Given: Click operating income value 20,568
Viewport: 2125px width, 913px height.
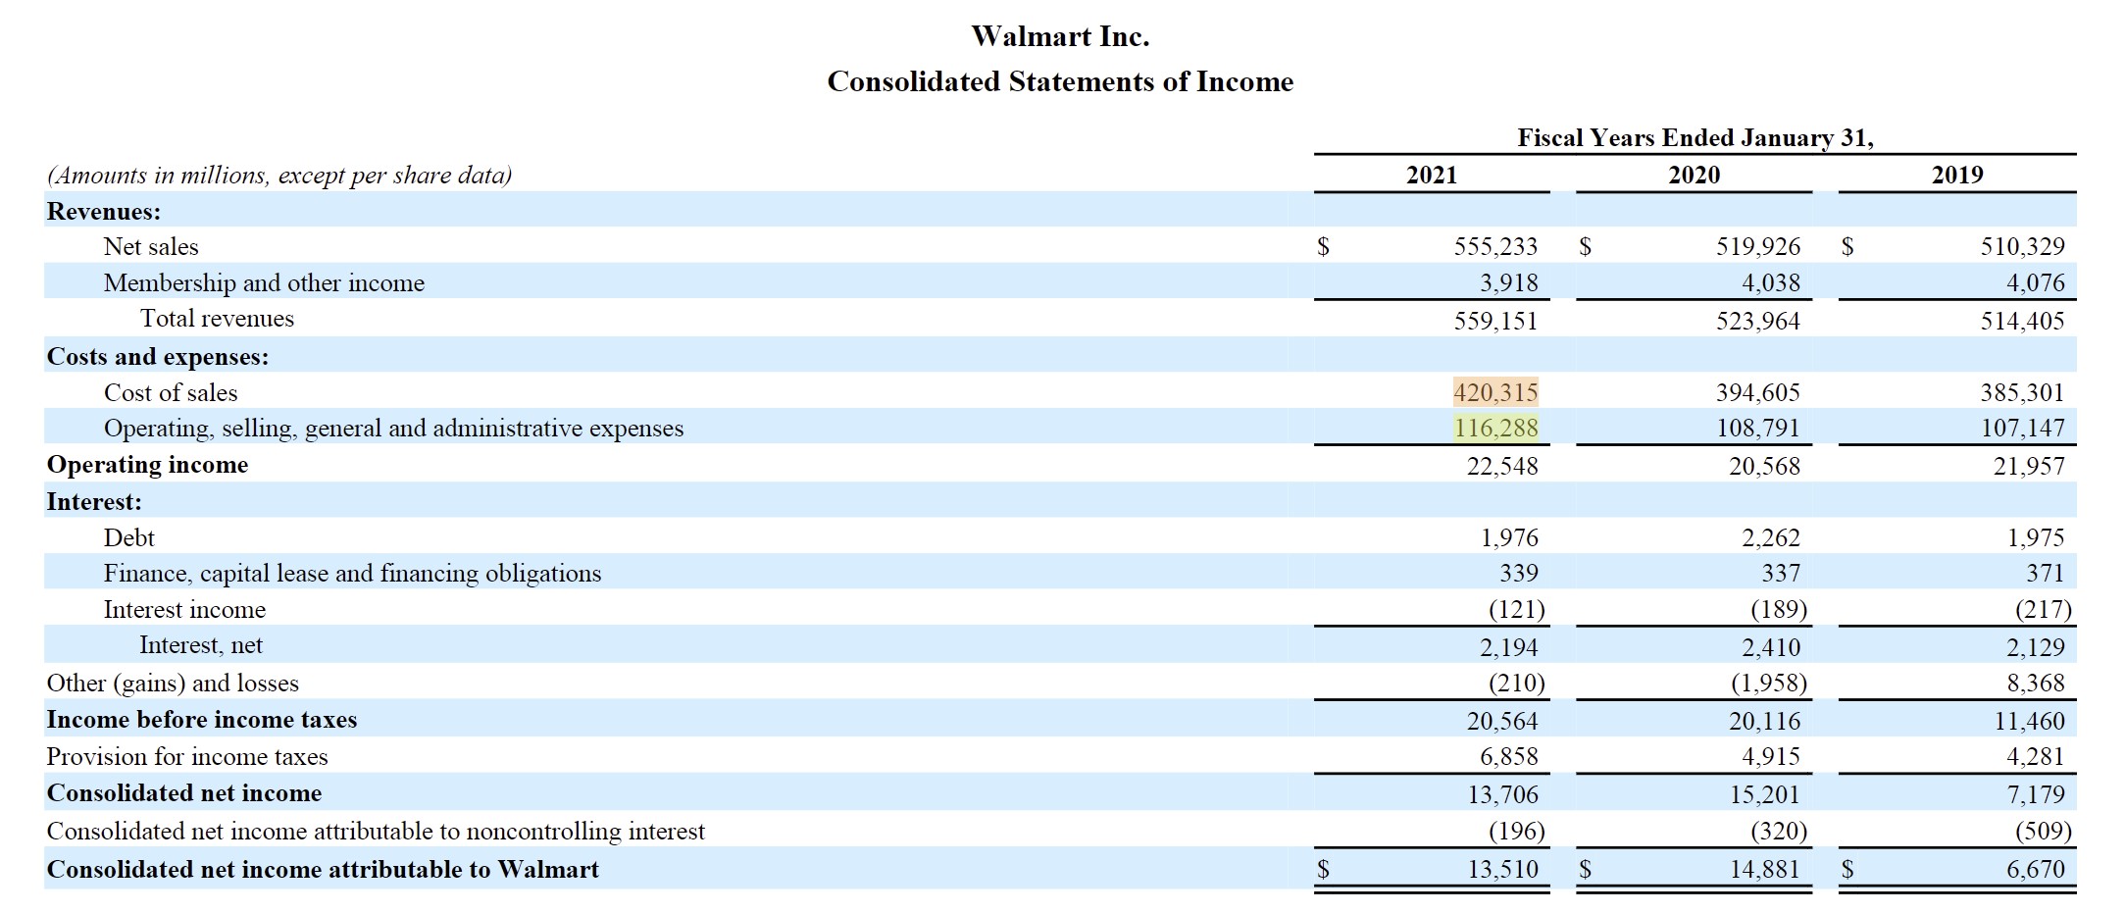Looking at the screenshot, I should tap(1765, 466).
